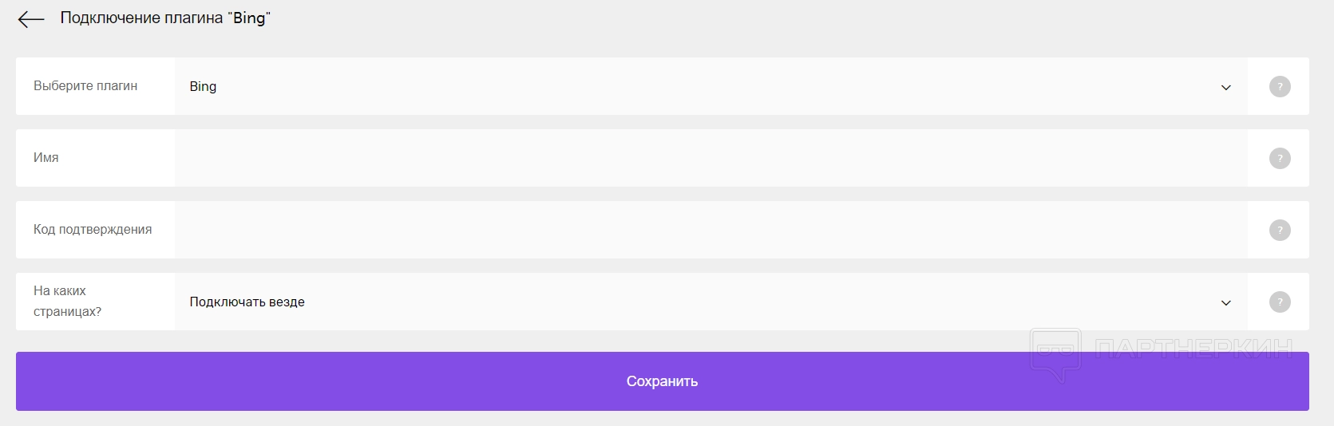This screenshot has width=1334, height=426.
Task: Click chevron arrow of pages dropdown
Action: point(1226,302)
